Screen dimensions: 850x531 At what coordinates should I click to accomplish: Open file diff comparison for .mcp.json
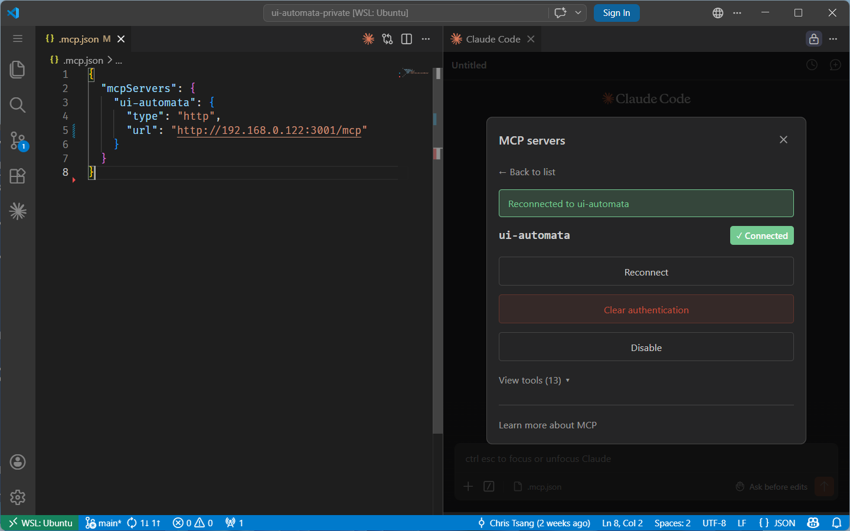387,39
